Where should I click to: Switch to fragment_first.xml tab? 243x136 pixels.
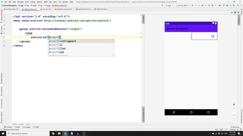83,9
